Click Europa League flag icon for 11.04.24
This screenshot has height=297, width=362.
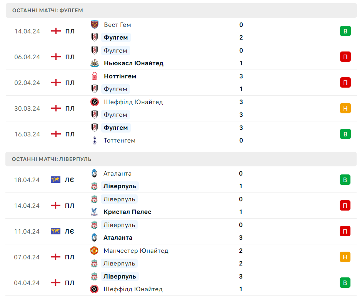coord(55,231)
